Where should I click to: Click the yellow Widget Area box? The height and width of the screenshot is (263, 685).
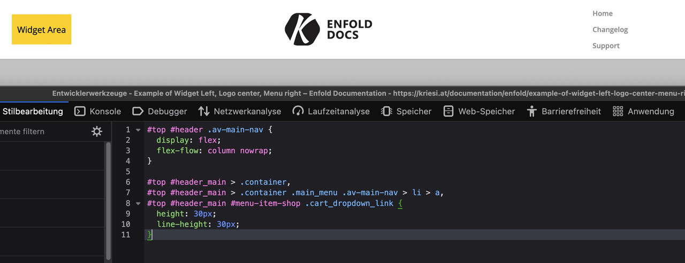[41, 29]
